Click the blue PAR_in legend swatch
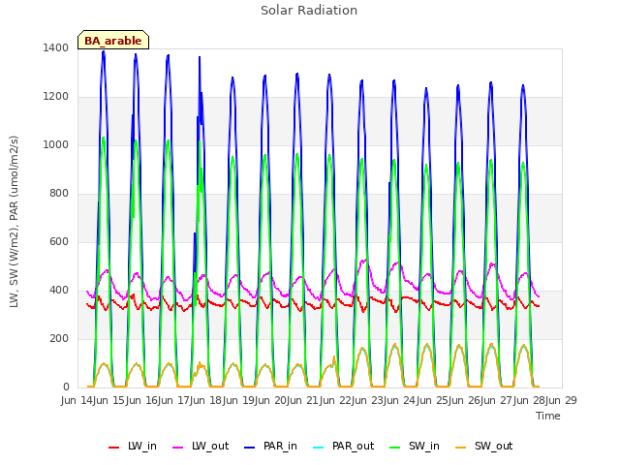Screen dimensions: 620x465 click(250, 448)
